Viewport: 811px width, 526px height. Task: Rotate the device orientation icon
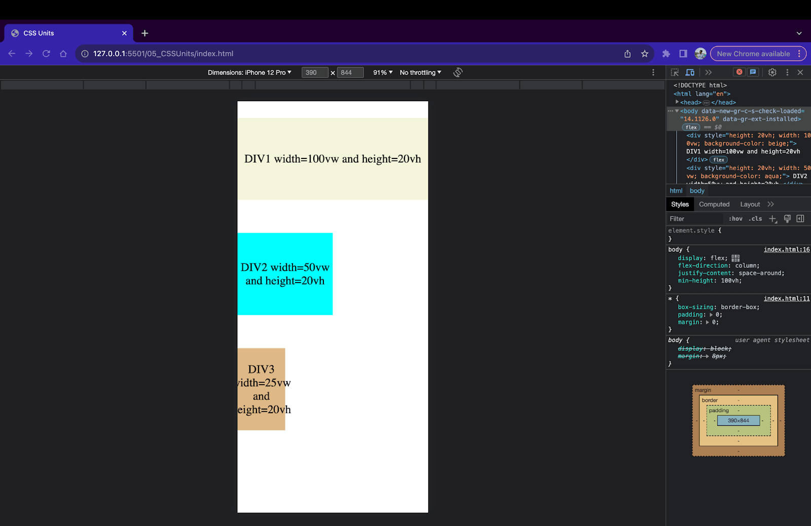click(x=458, y=72)
